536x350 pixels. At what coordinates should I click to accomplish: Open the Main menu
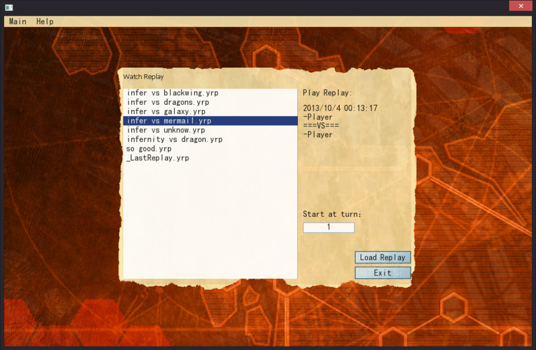(18, 21)
